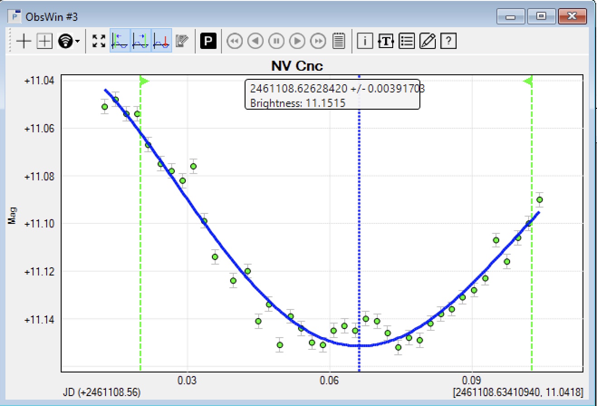Click the fit-to-window expand arrows icon
This screenshot has width=597, height=406.
tap(99, 41)
